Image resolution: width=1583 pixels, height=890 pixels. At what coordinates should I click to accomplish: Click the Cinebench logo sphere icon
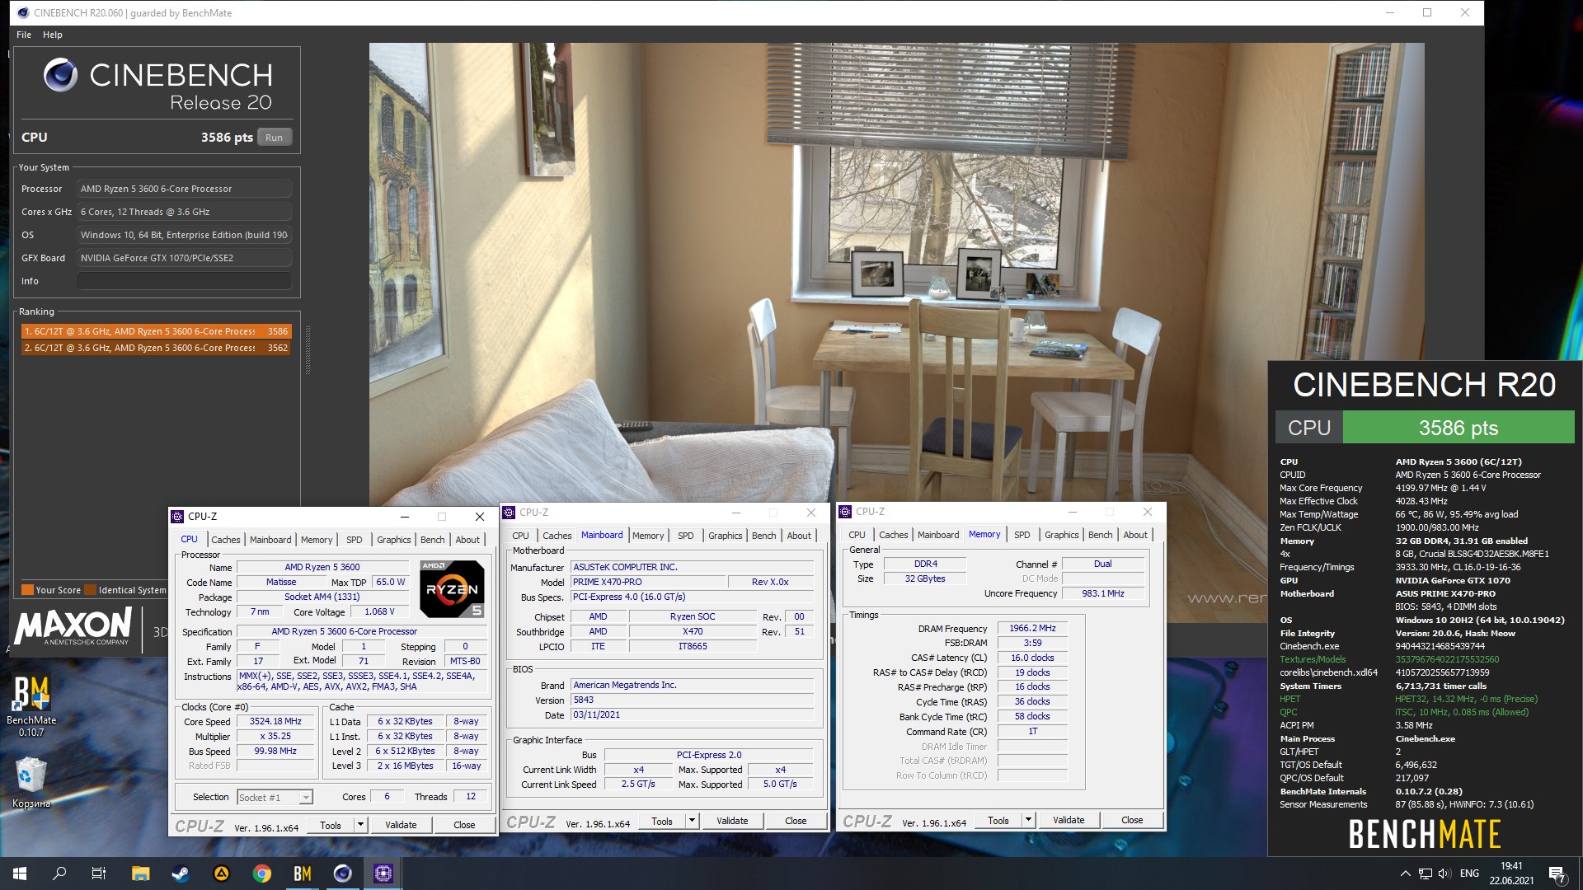point(60,75)
